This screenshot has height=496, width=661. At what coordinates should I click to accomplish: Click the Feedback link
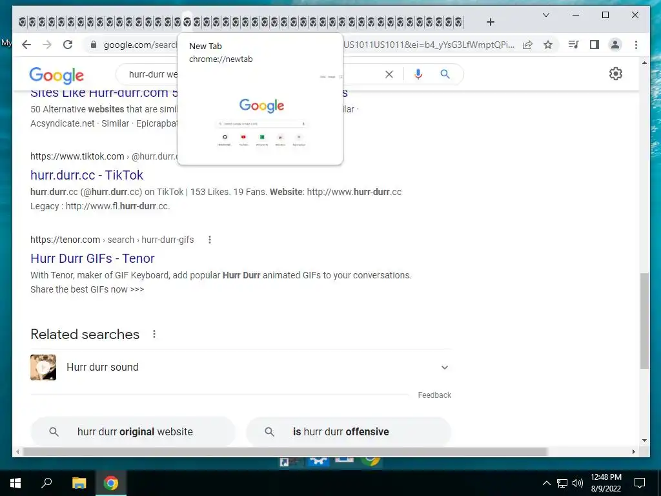434,395
